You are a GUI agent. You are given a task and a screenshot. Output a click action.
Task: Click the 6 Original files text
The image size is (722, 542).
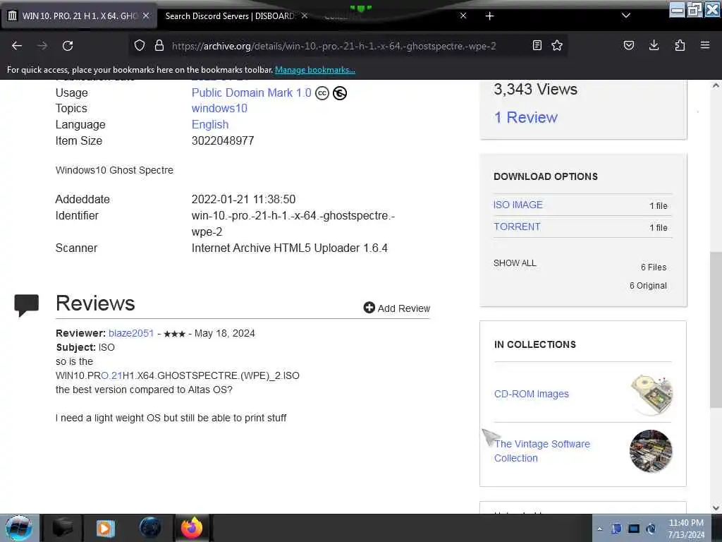[x=649, y=285]
